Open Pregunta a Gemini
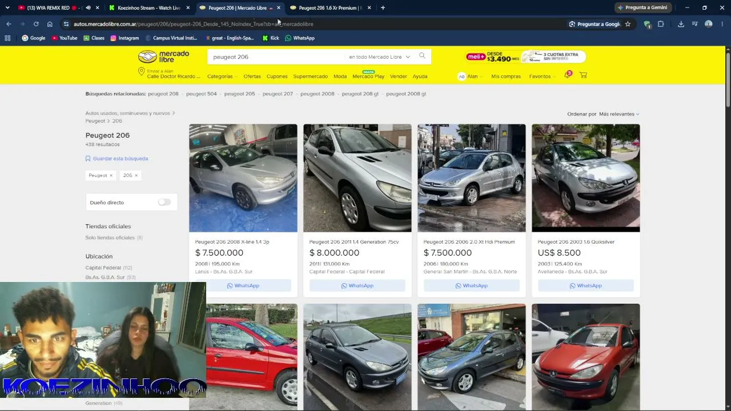 click(642, 7)
